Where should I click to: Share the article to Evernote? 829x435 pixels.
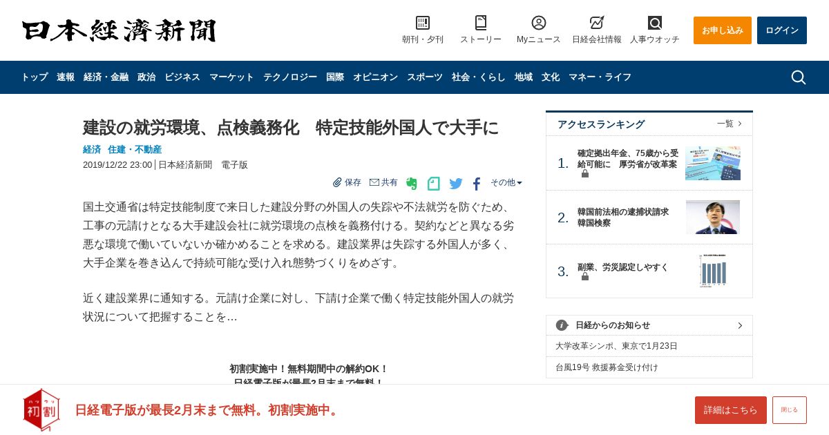pyautogui.click(x=412, y=184)
